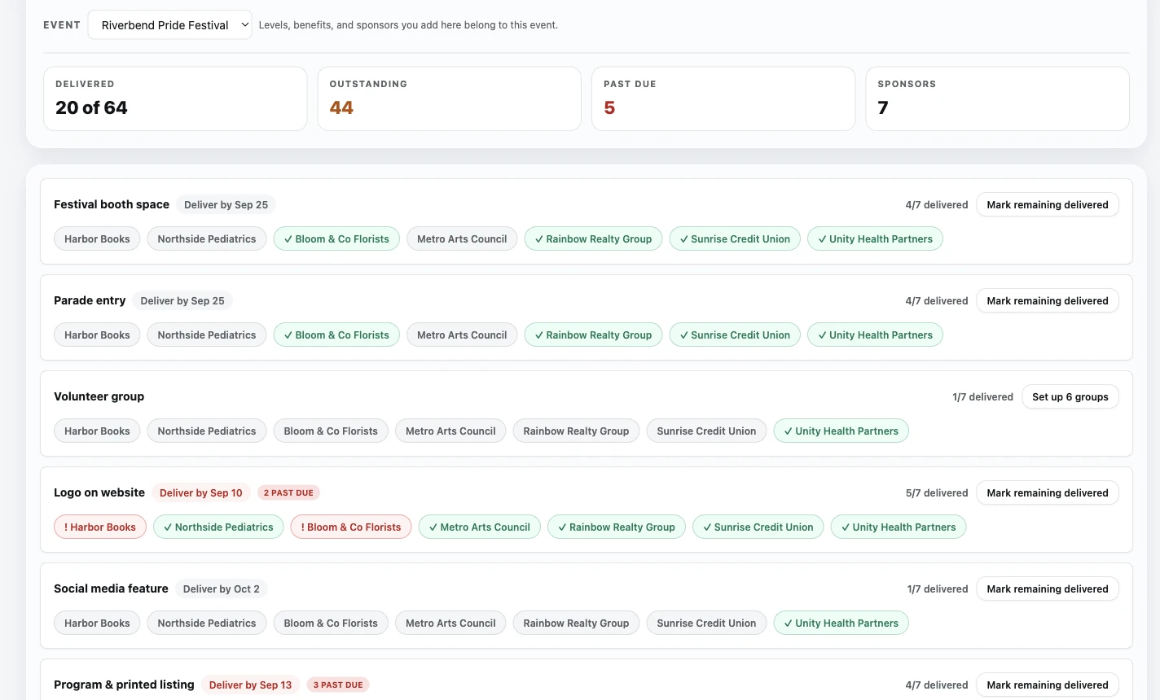
Task: Mark remaining delivered for Festival booth space
Action: coord(1047,205)
